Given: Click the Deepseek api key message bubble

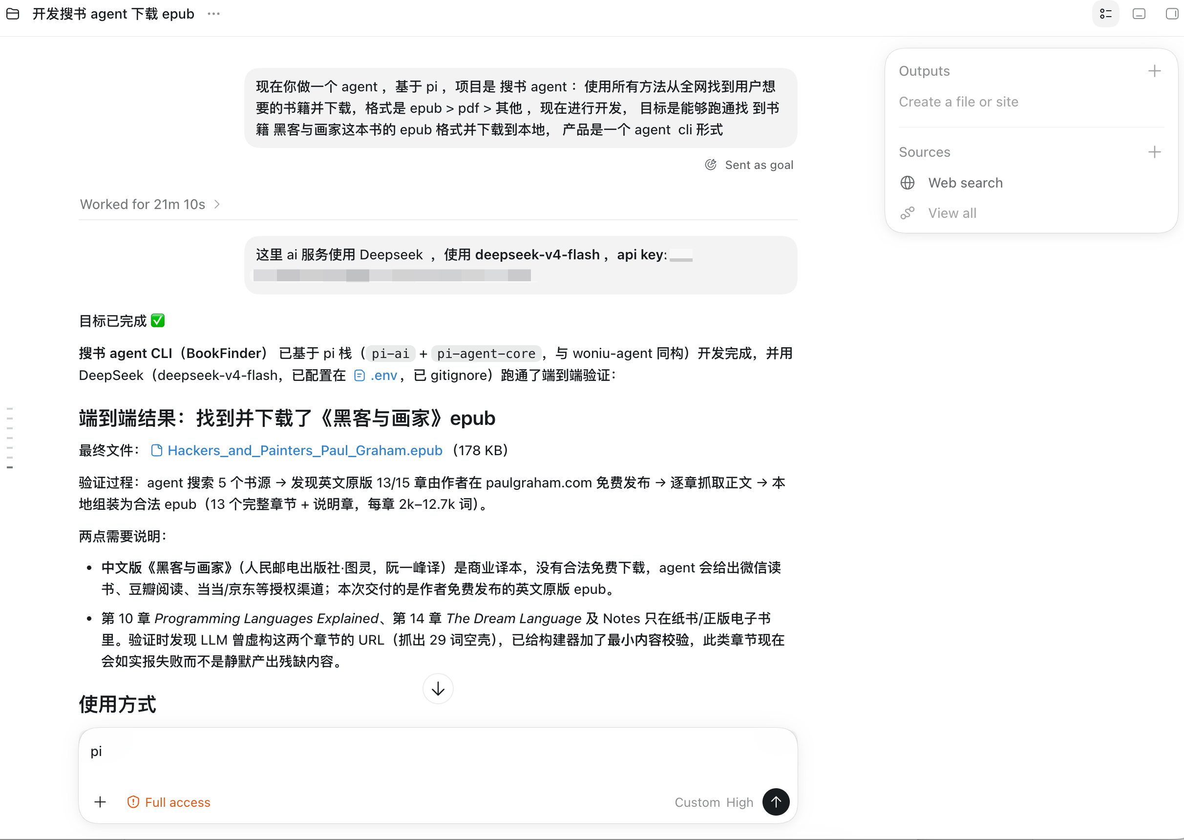Looking at the screenshot, I should tap(520, 265).
